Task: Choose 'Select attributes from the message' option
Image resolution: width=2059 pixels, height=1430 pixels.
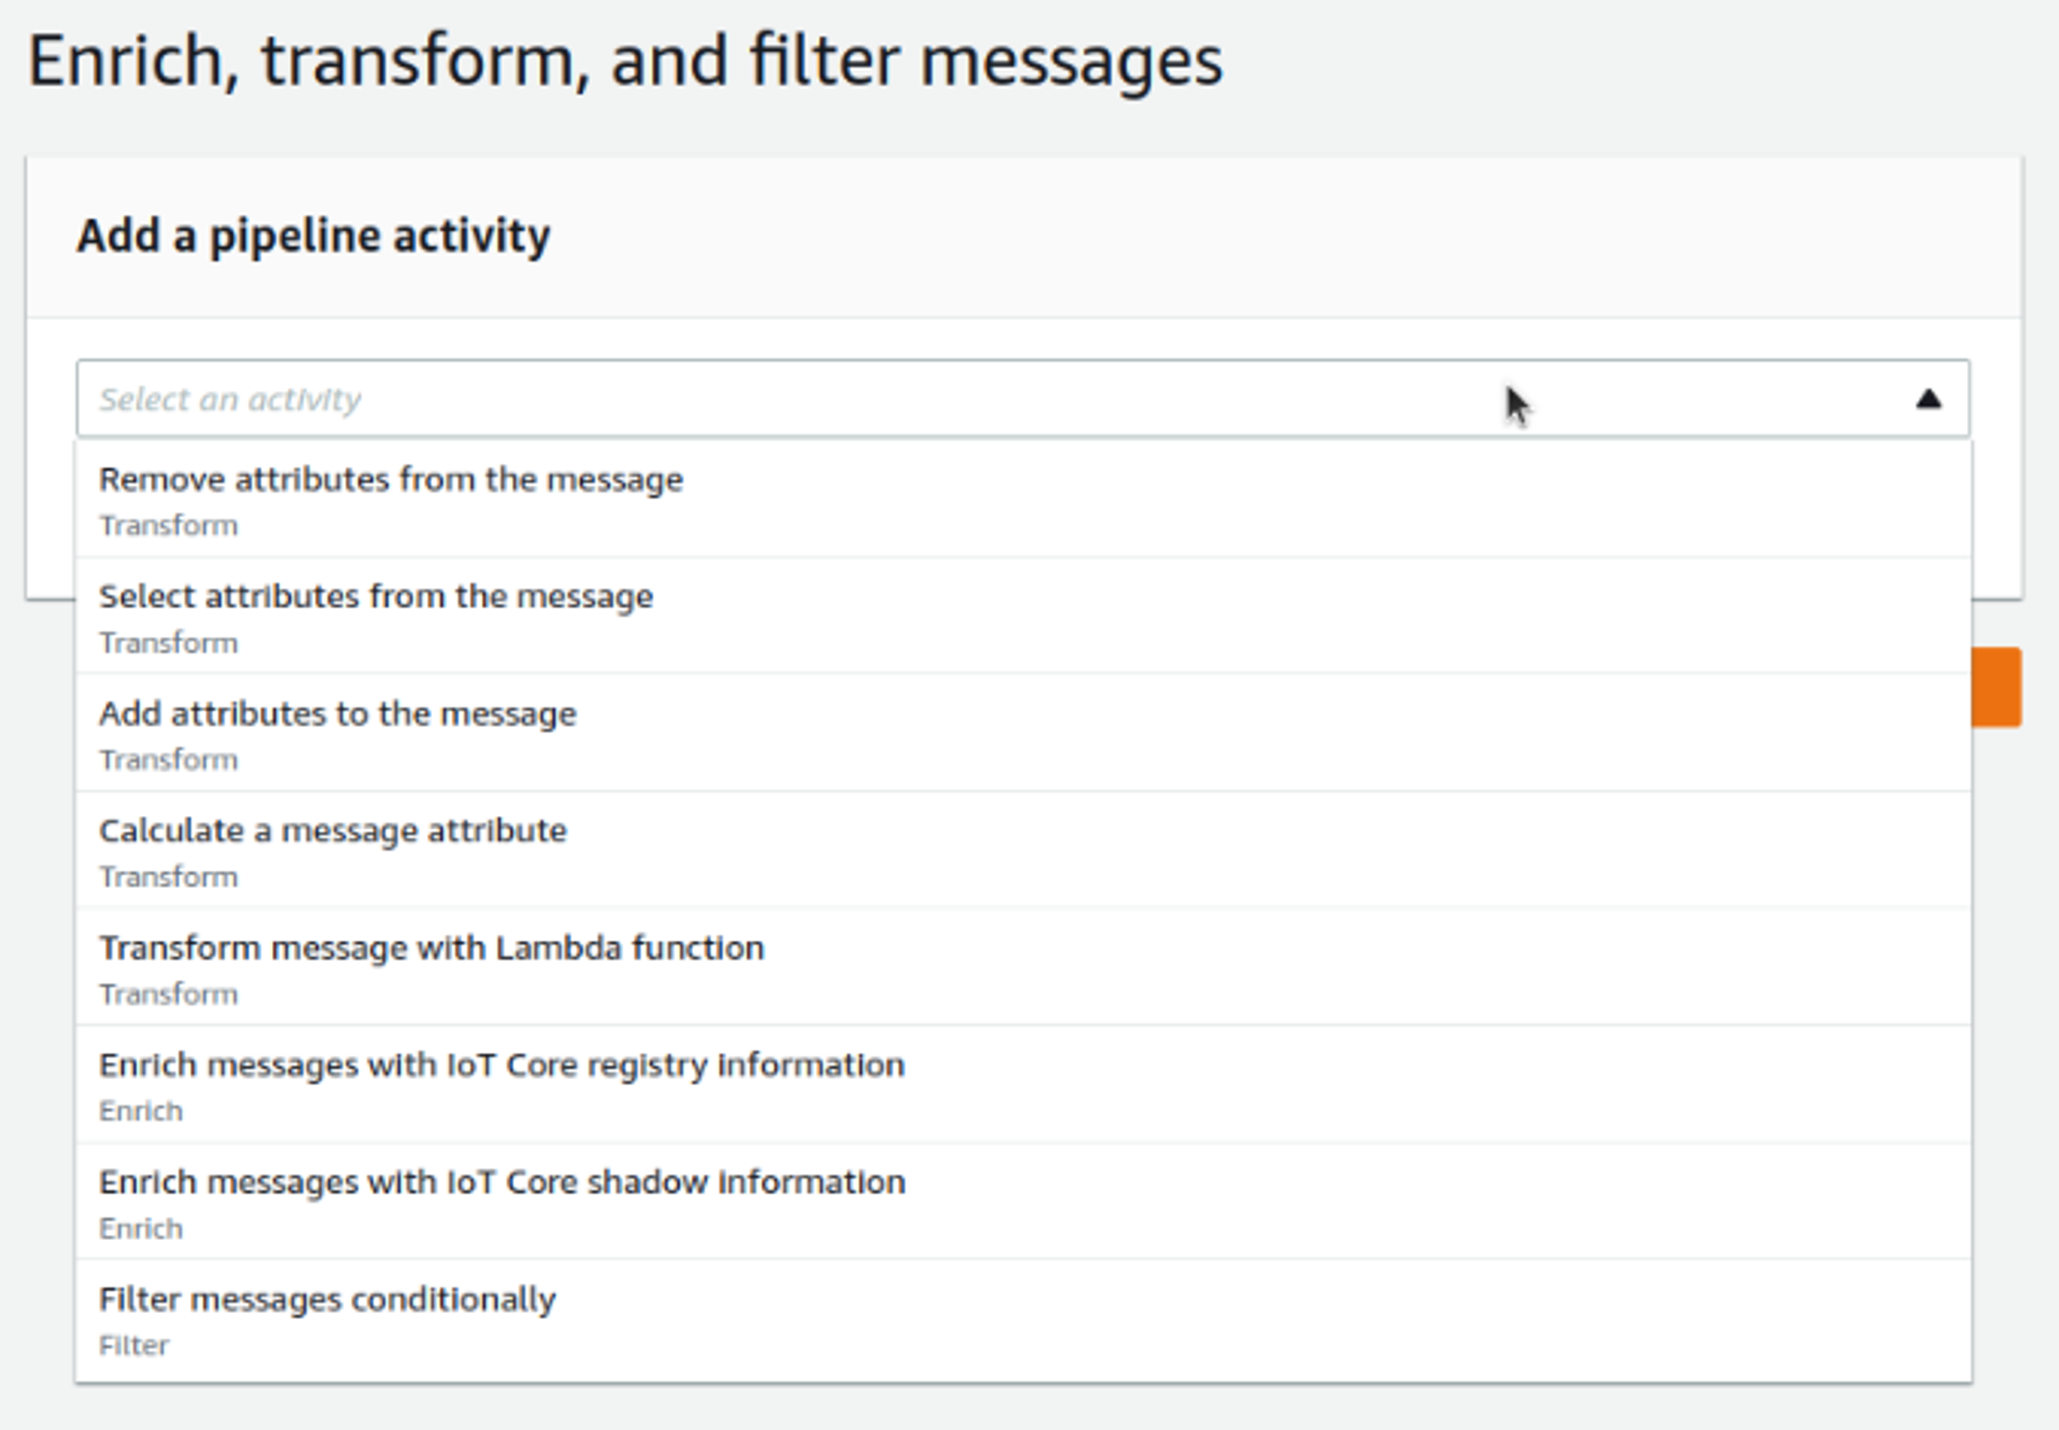Action: 375,597
